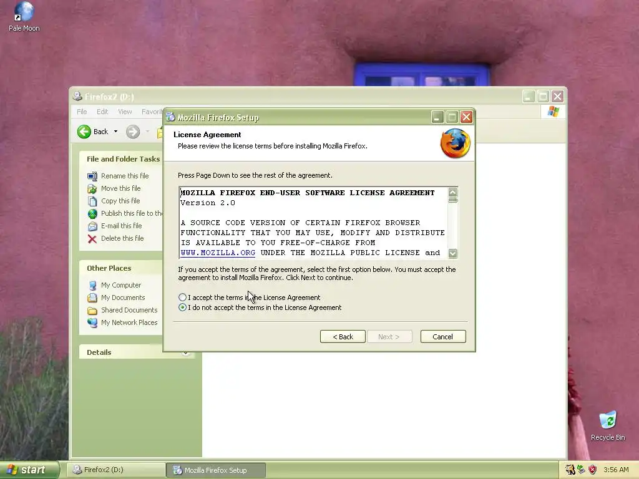639x479 pixels.
Task: Minimize the Mozilla Firefox Setup window
Action: click(437, 117)
